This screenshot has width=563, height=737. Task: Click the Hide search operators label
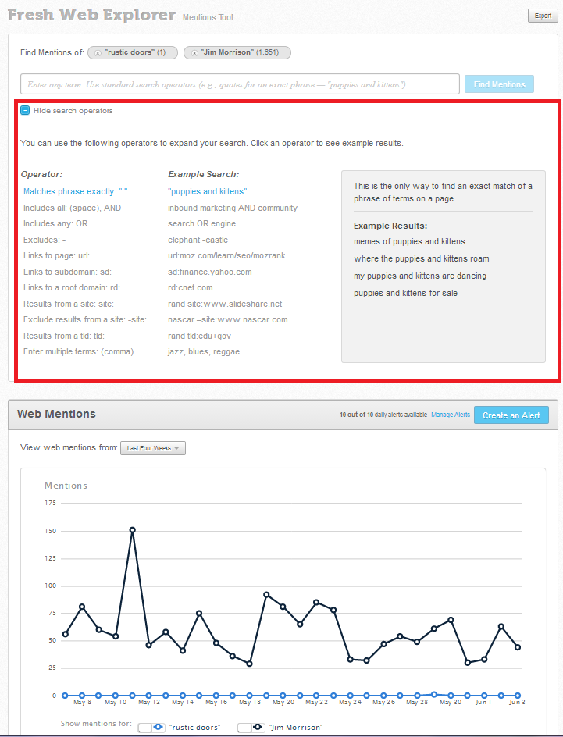[x=73, y=110]
